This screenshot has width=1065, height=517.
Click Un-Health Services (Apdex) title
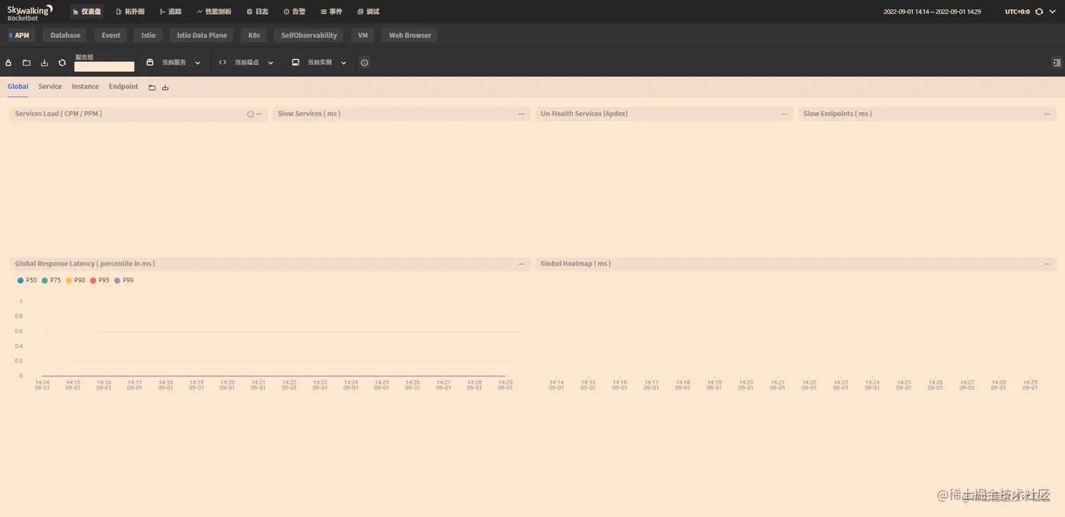tap(584, 114)
